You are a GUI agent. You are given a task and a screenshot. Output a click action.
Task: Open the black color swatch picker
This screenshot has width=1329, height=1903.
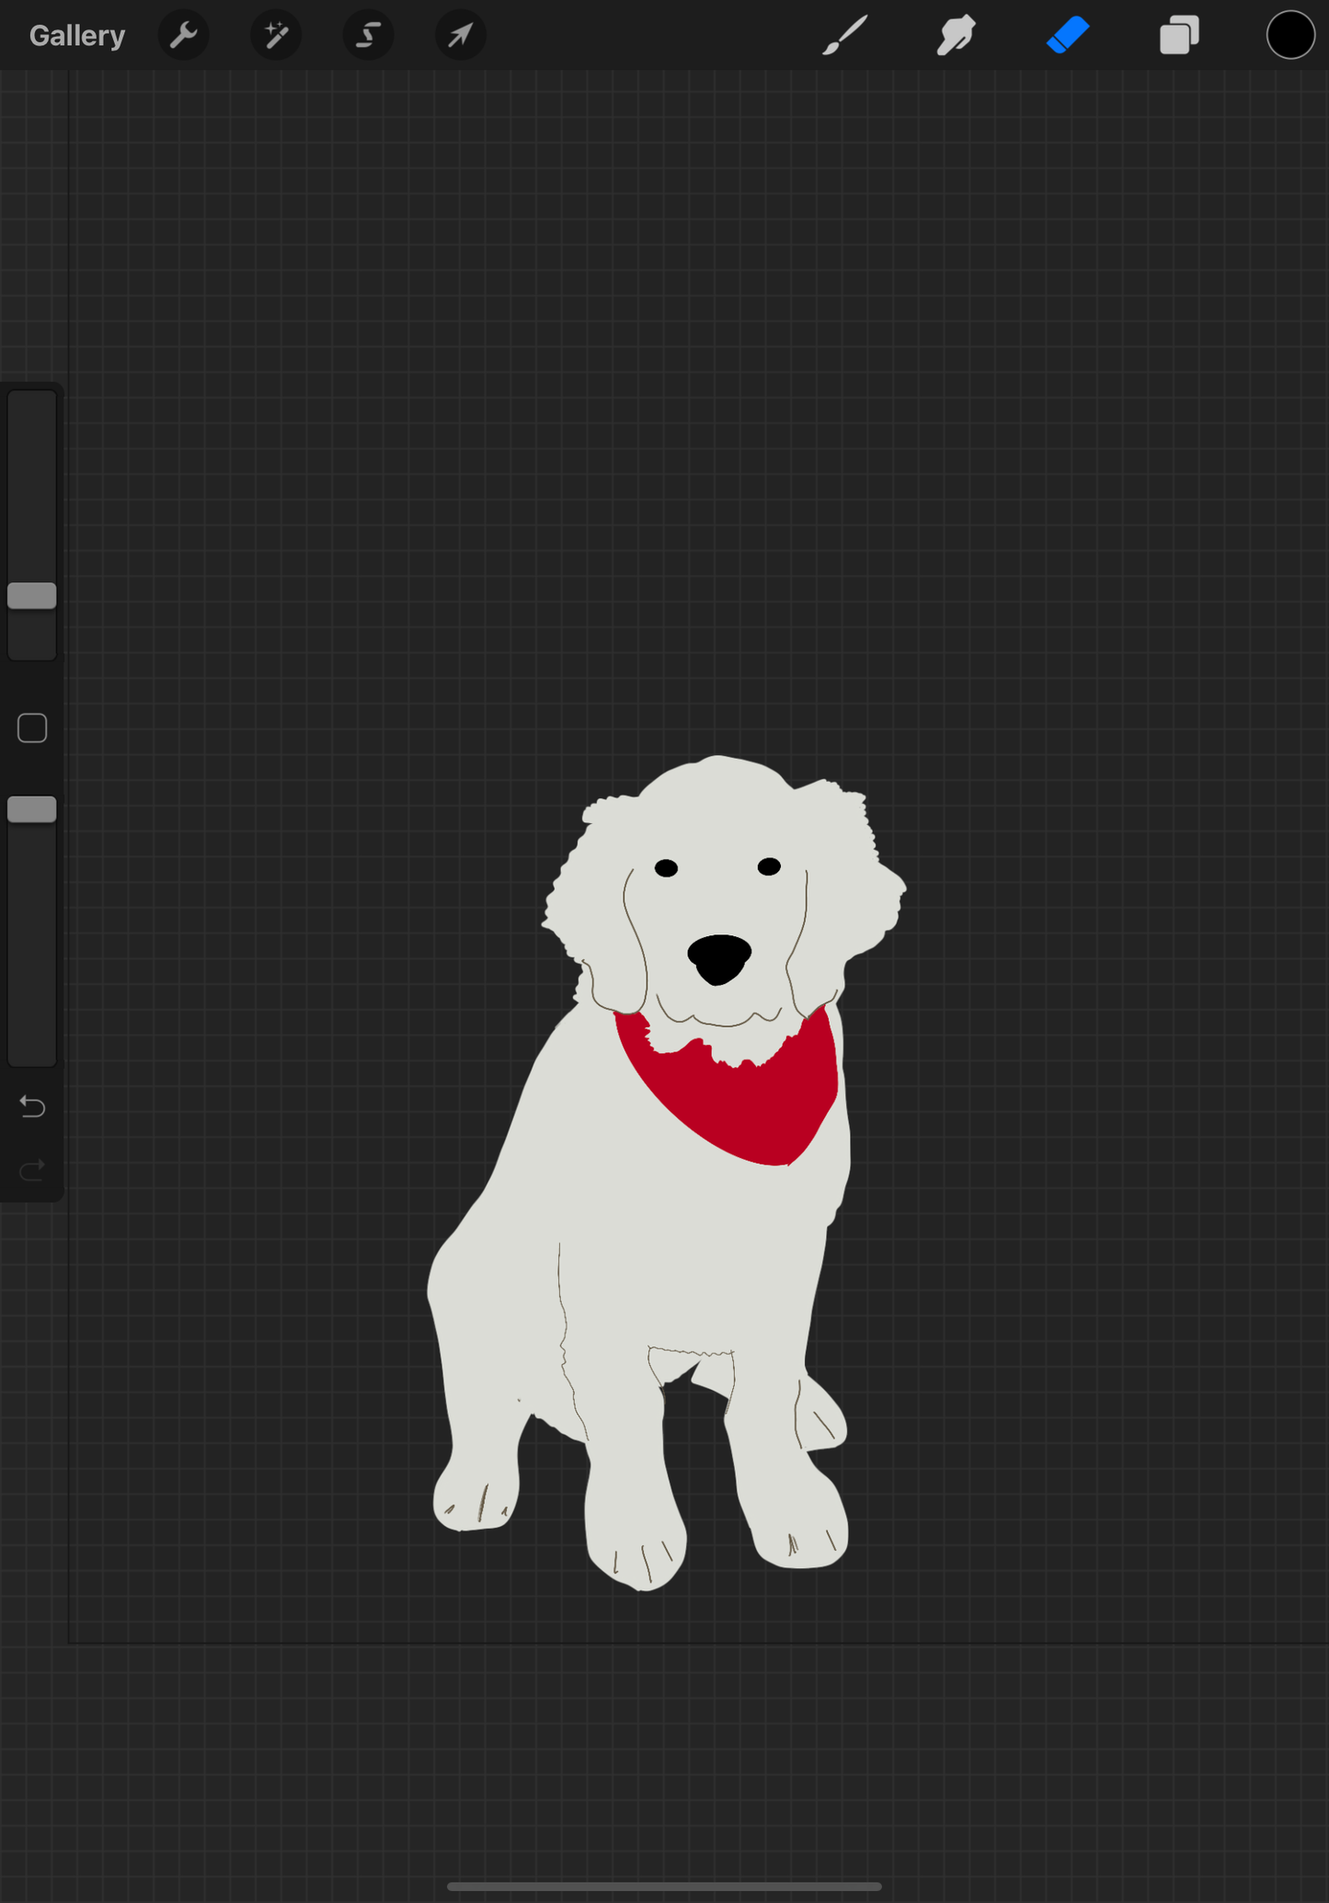(1289, 36)
